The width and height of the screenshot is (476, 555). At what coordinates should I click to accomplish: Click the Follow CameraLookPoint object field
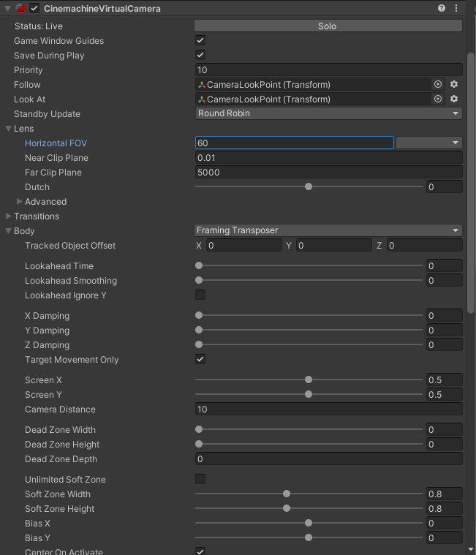pos(313,84)
